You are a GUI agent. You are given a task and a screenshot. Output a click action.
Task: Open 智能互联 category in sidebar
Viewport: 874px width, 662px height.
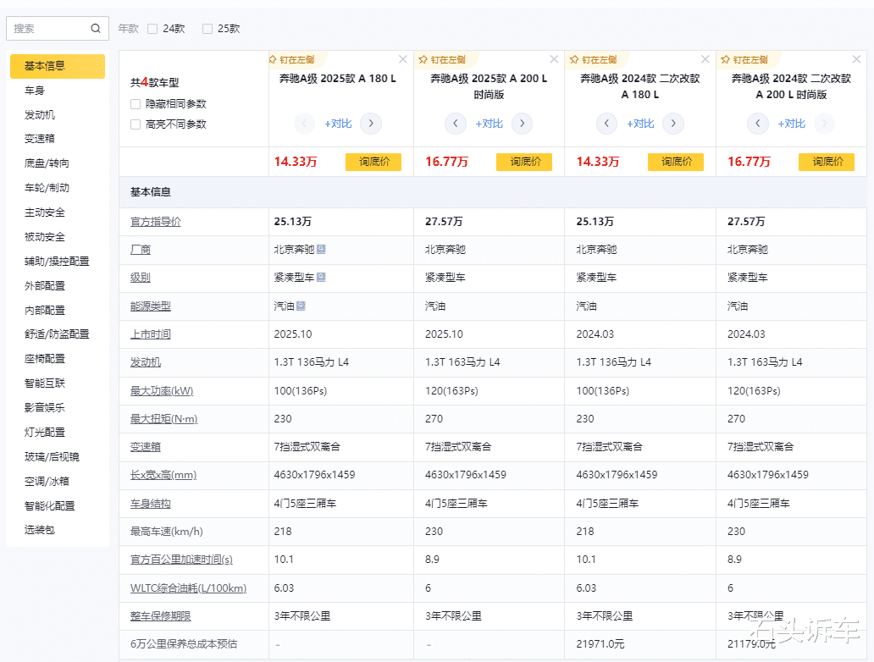tap(45, 383)
